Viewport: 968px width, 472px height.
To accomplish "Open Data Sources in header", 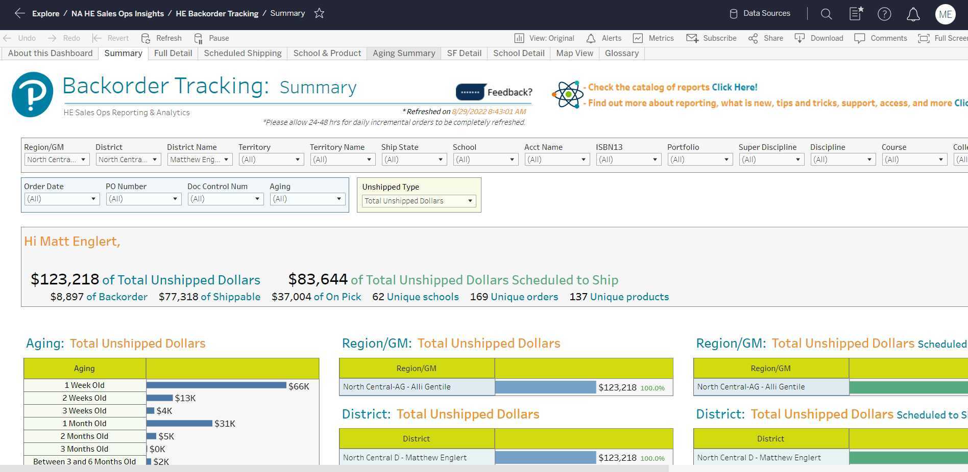I will [760, 13].
